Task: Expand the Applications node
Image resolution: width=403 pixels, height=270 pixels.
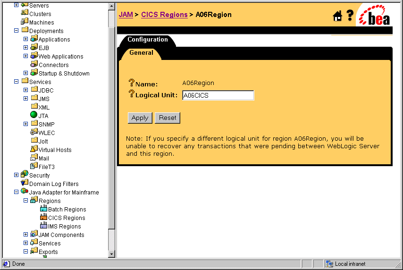Action: tap(25, 39)
